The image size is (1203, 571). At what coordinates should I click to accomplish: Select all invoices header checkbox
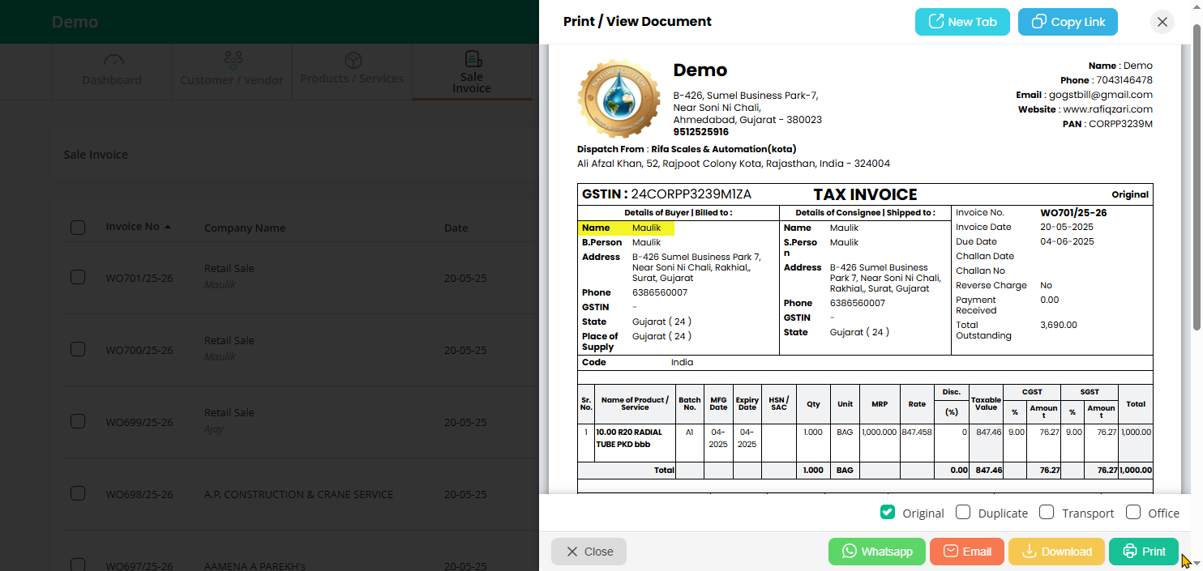pyautogui.click(x=78, y=228)
